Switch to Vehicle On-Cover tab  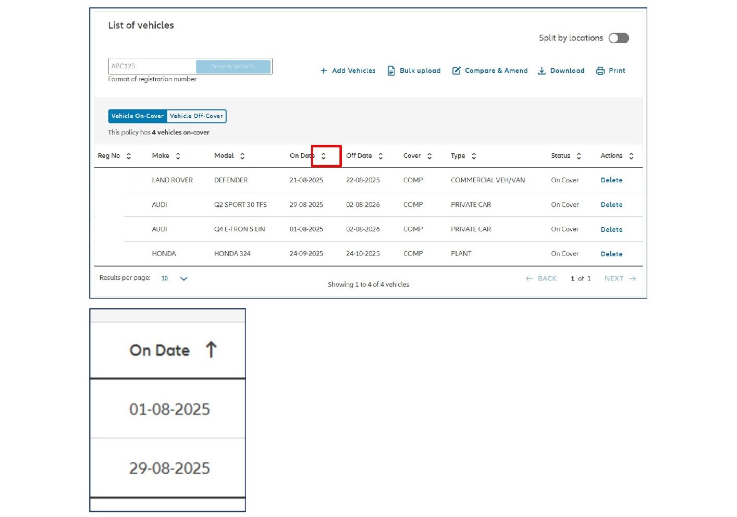coord(138,116)
